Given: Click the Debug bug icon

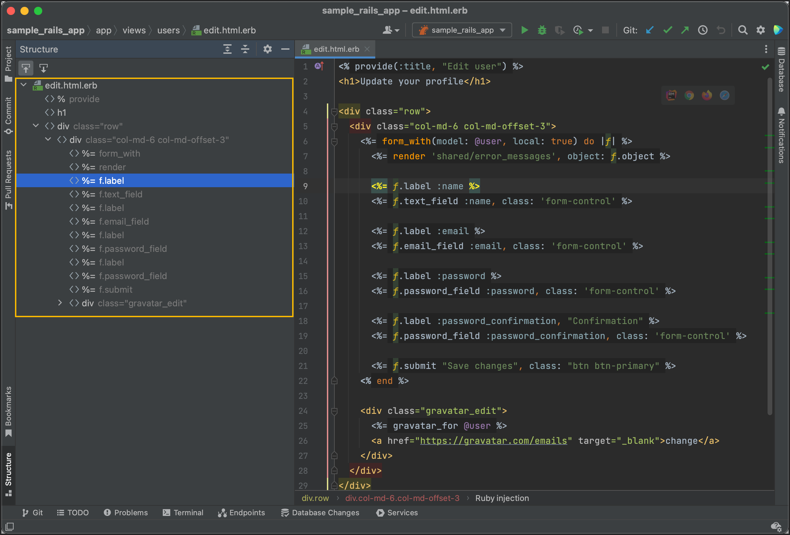Looking at the screenshot, I should pyautogui.click(x=542, y=30).
